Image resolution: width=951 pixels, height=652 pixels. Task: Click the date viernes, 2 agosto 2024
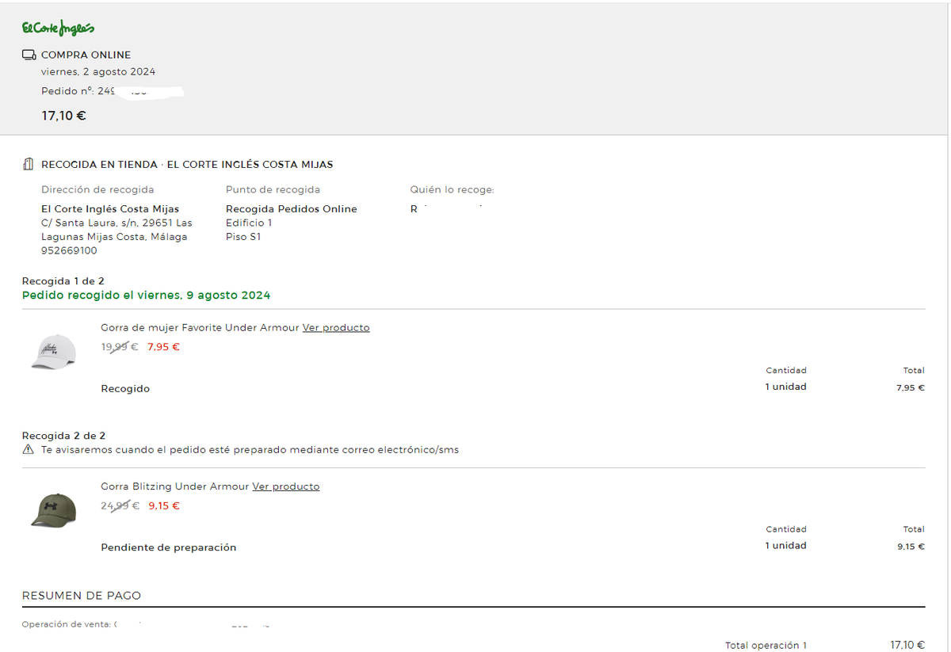tap(98, 72)
